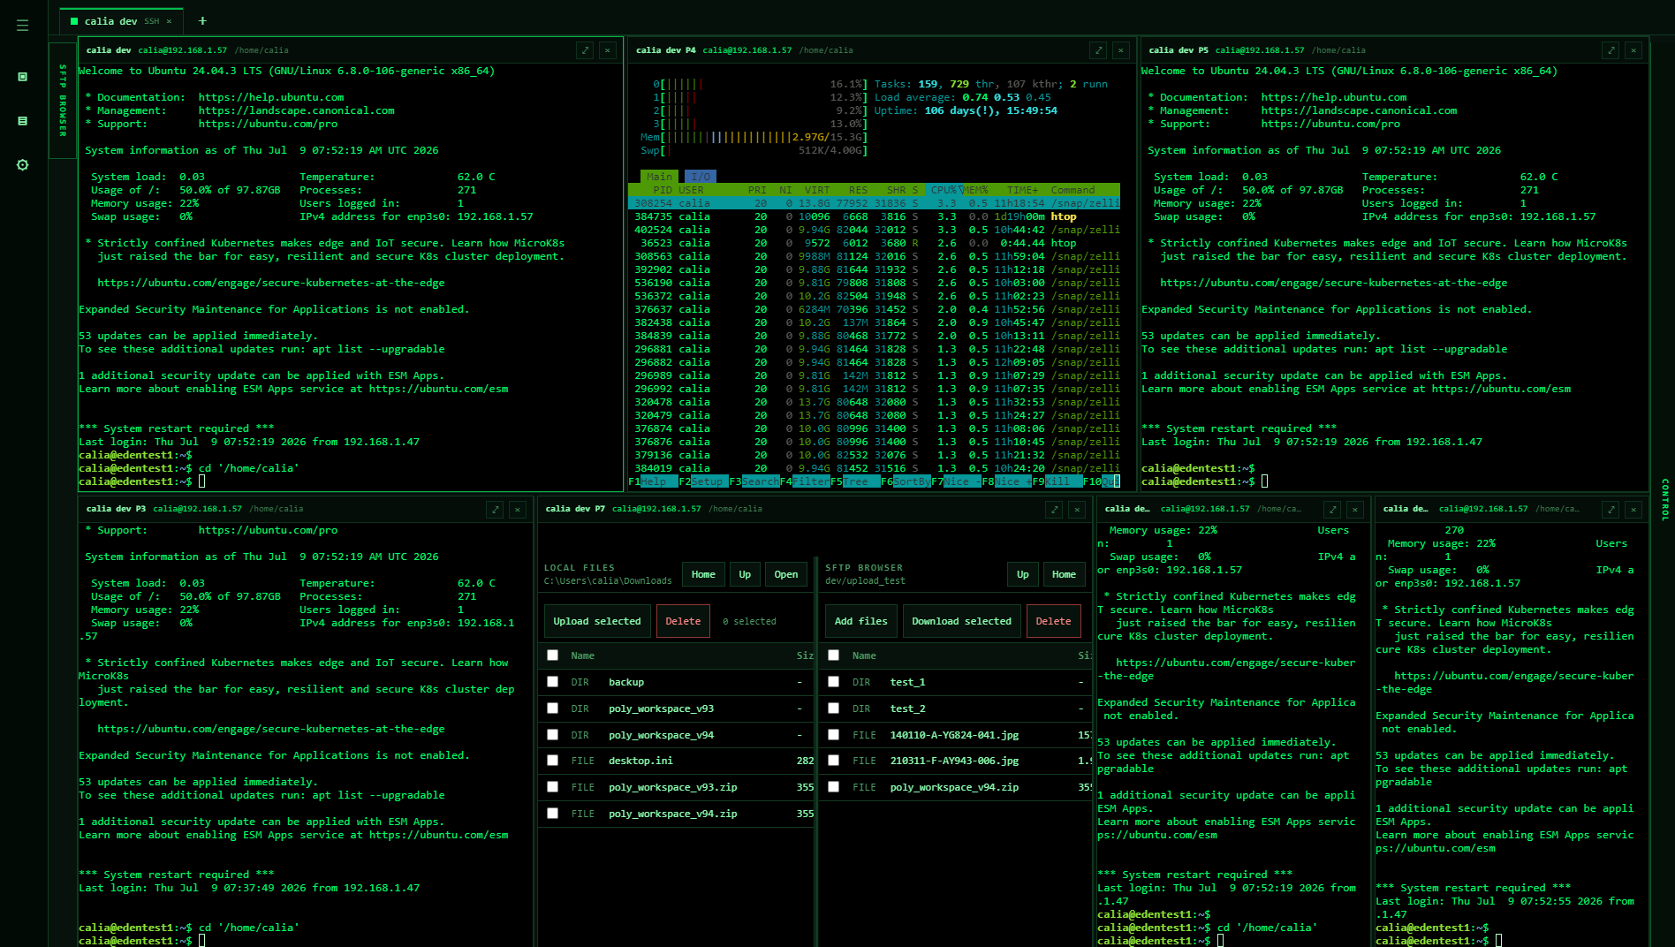
Task: Switch to the htop Main tab
Action: click(x=659, y=177)
